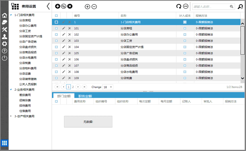Collapse the left panel with chevron
Image resolution: width=246 pixels, height=151 pixels.
coord(48,6)
